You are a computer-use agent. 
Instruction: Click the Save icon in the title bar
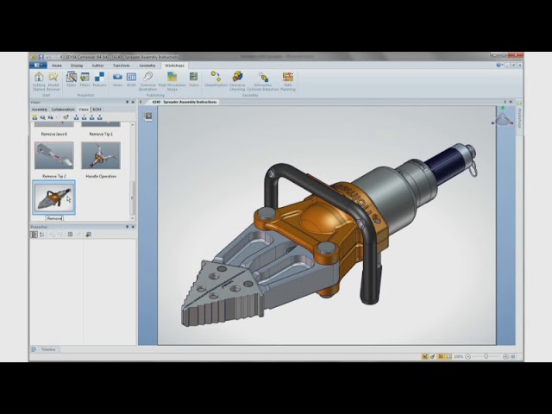click(41, 57)
